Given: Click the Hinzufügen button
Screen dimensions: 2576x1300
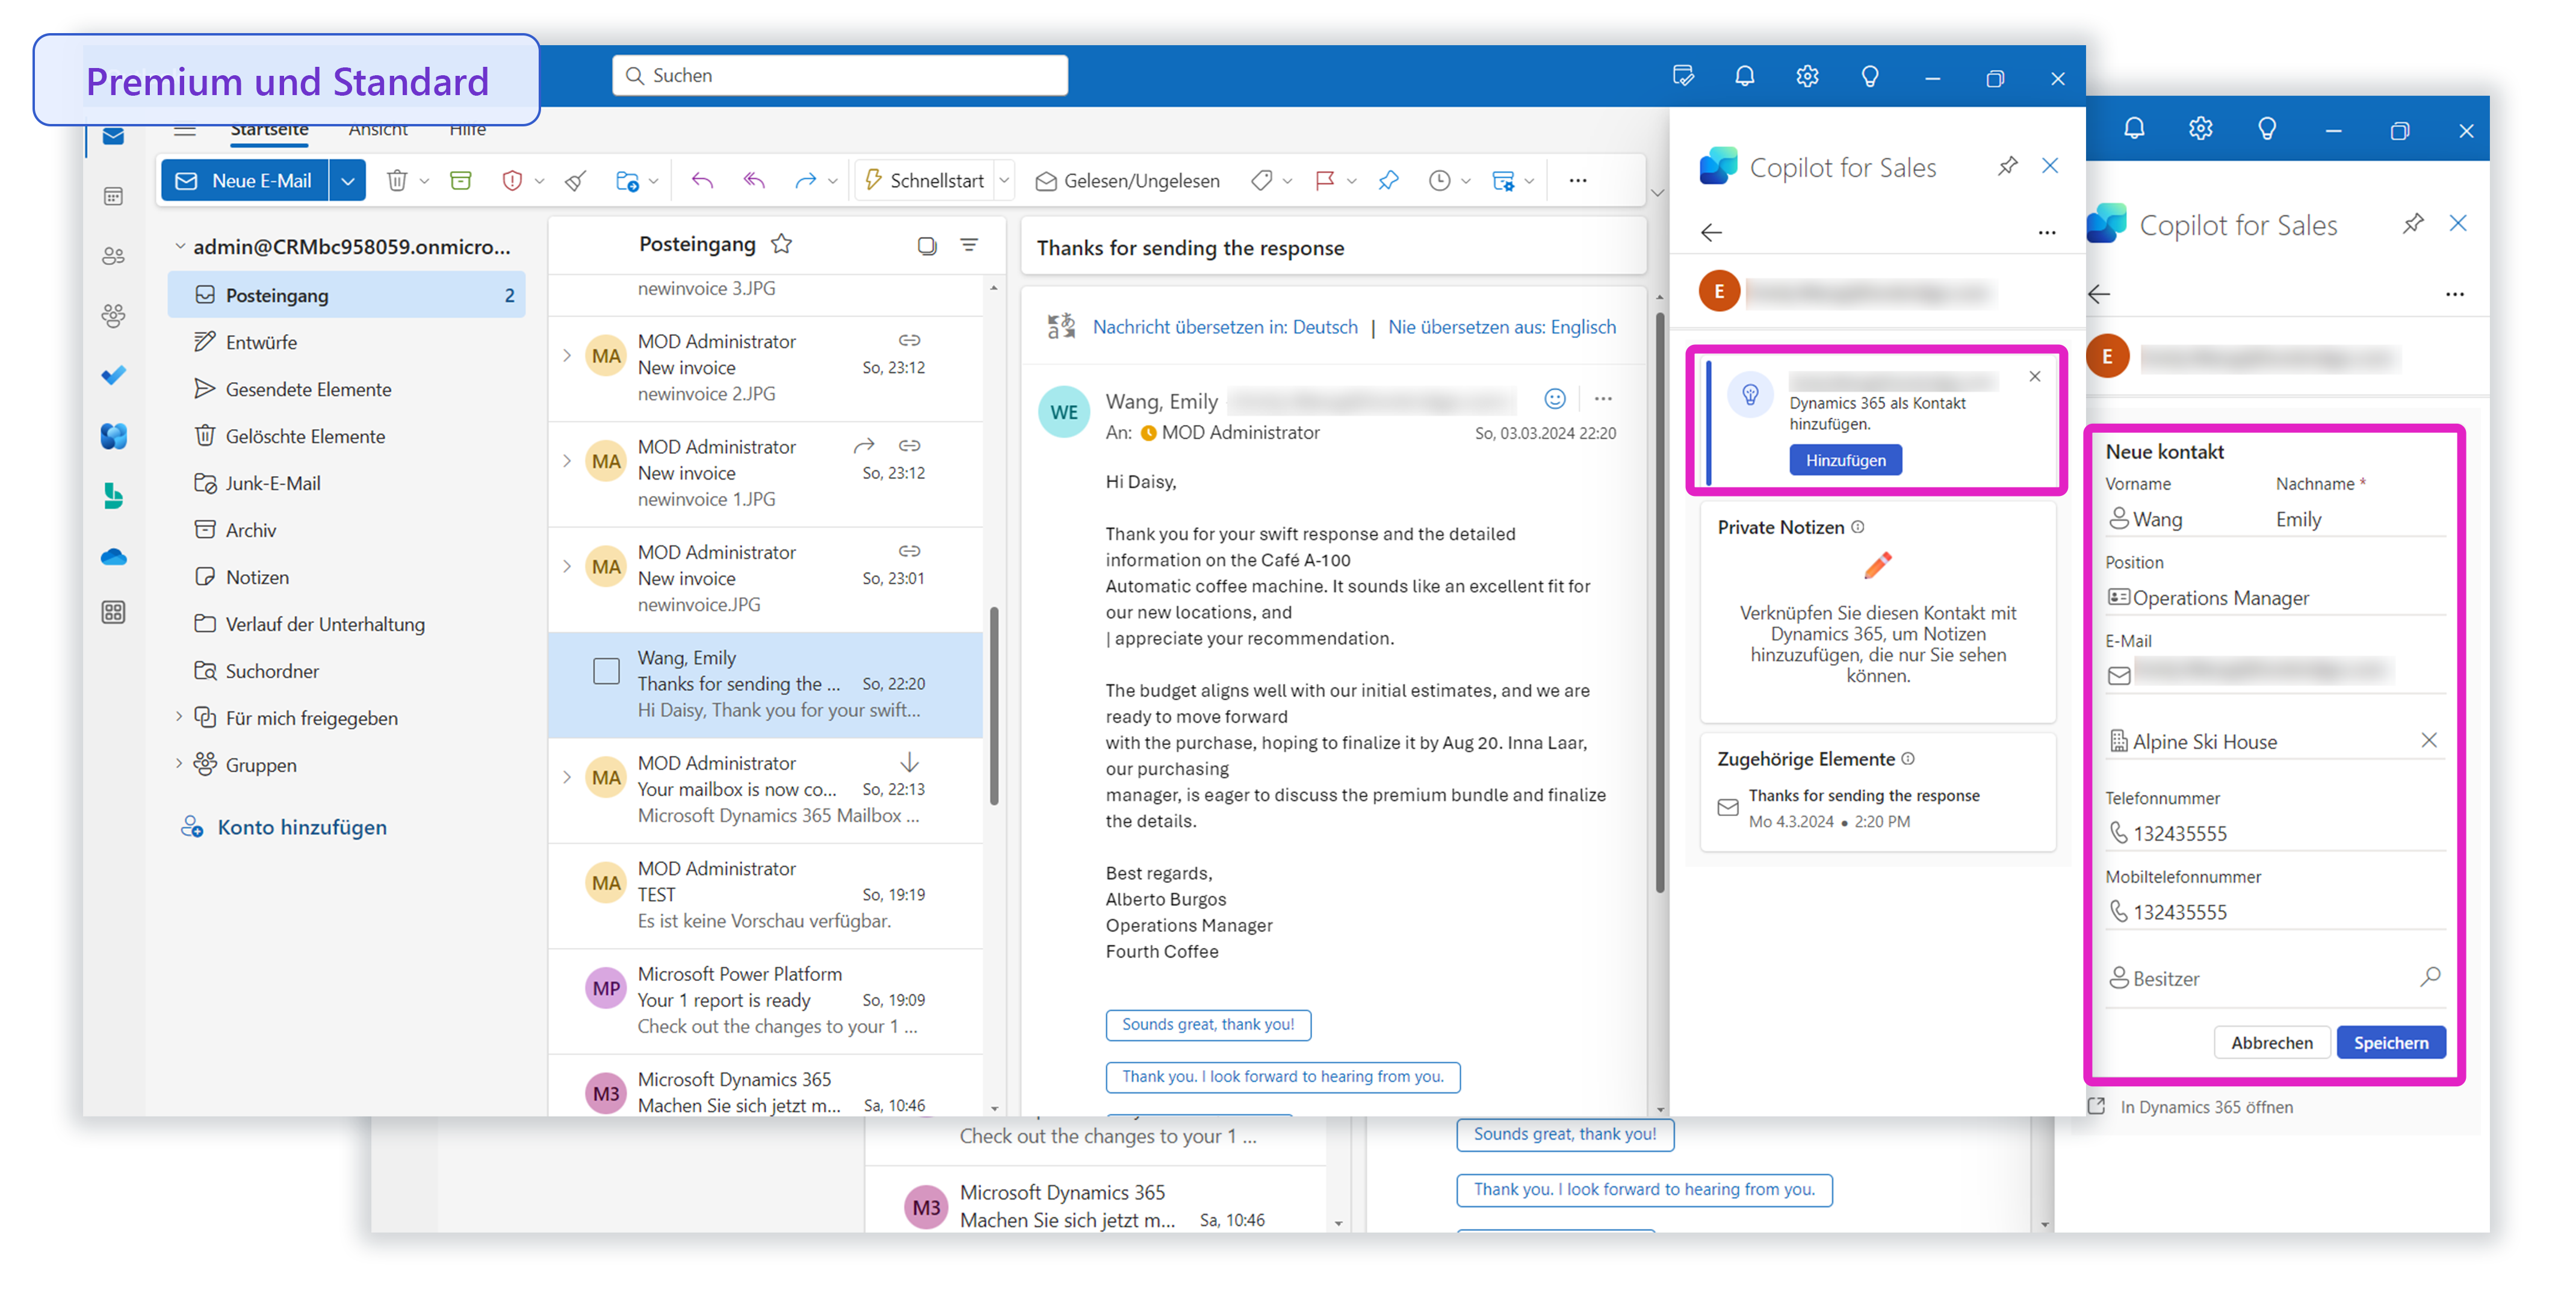Looking at the screenshot, I should [1845, 460].
